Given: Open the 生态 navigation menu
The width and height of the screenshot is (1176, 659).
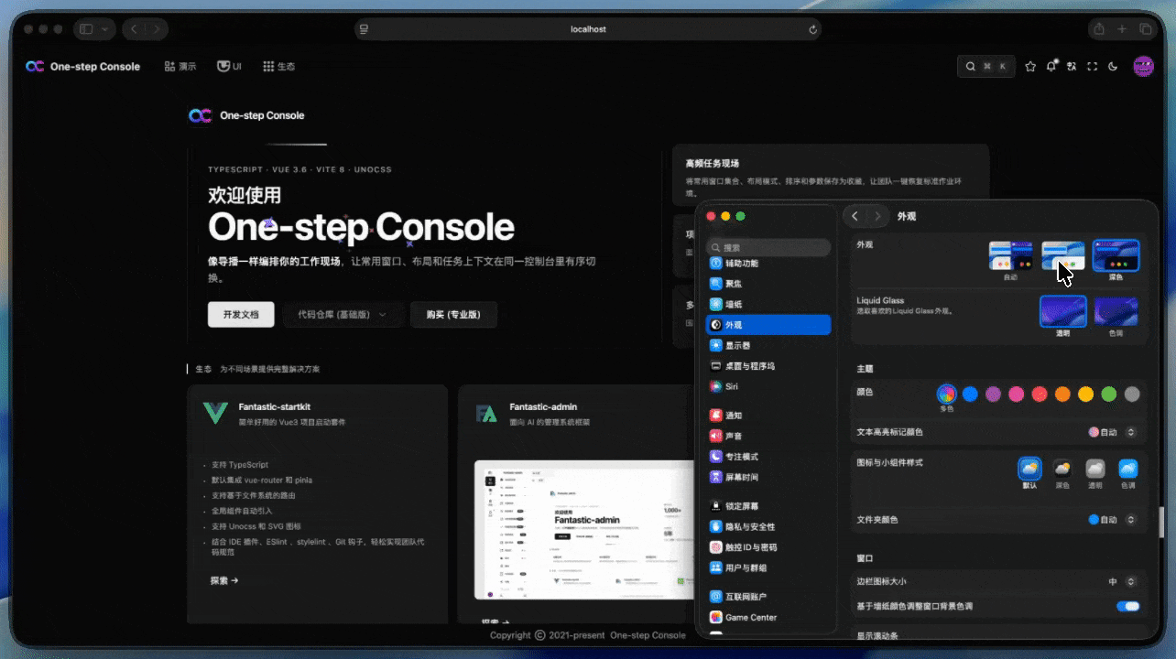Looking at the screenshot, I should point(279,66).
